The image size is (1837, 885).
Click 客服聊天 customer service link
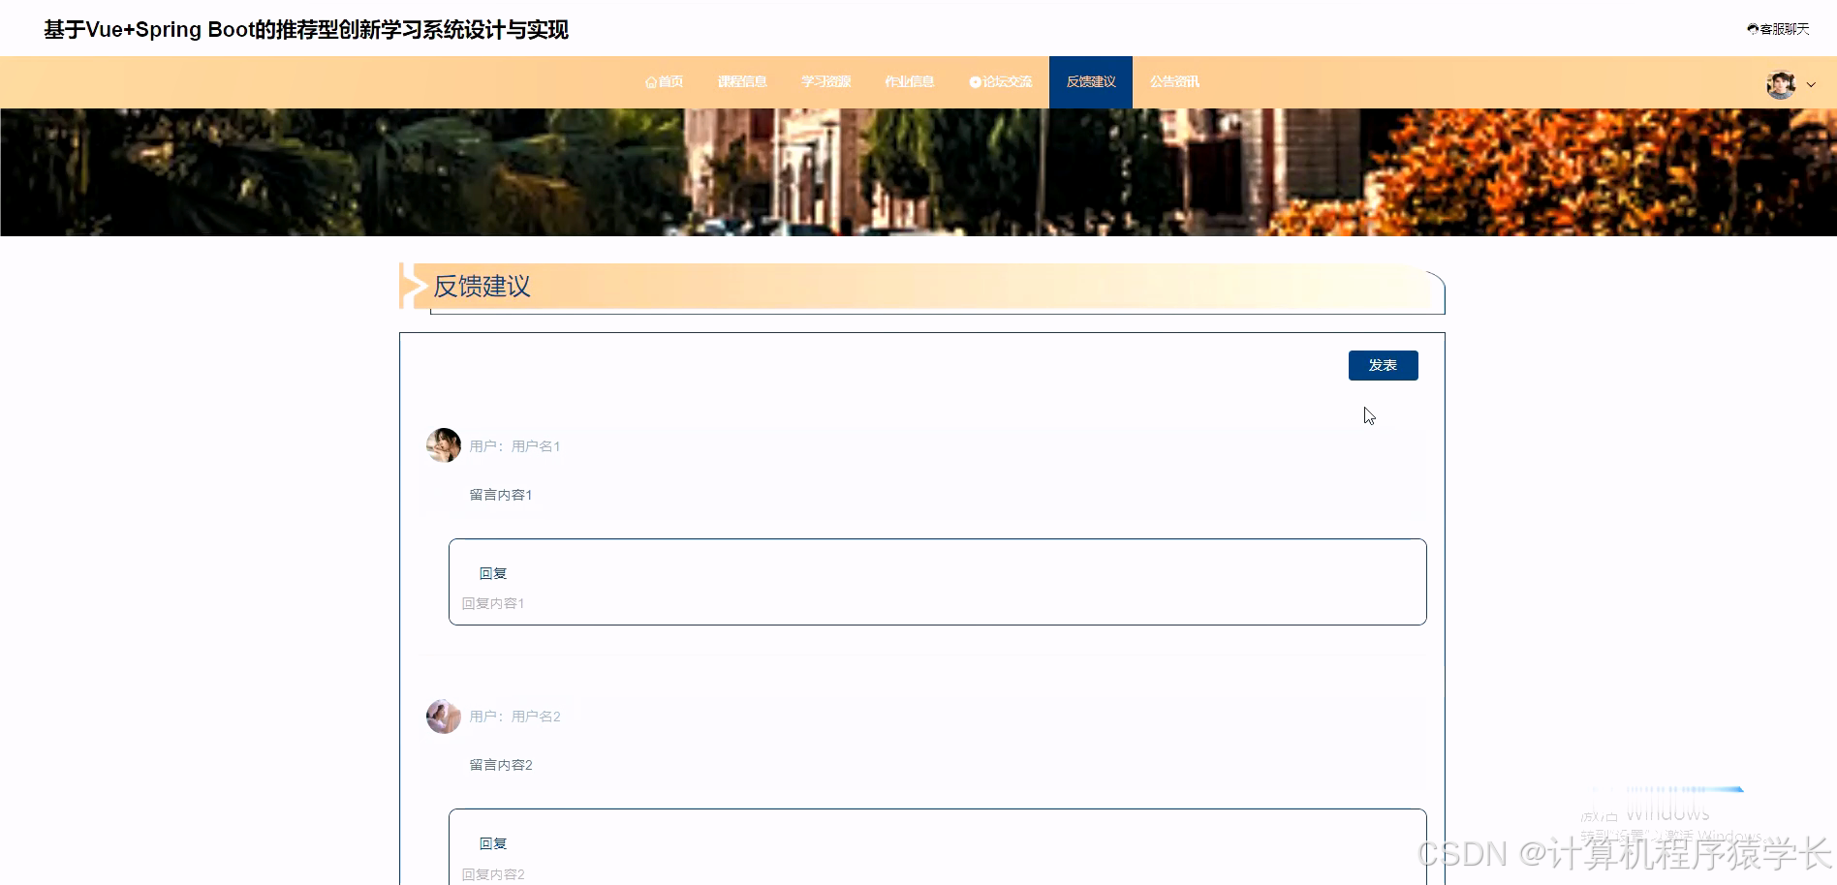pyautogui.click(x=1778, y=29)
